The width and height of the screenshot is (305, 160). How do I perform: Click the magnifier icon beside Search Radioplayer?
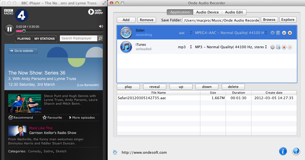pyautogui.click(x=100, y=38)
